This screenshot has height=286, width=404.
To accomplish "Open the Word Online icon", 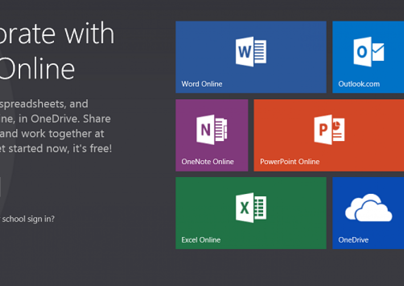I will pos(251,52).
